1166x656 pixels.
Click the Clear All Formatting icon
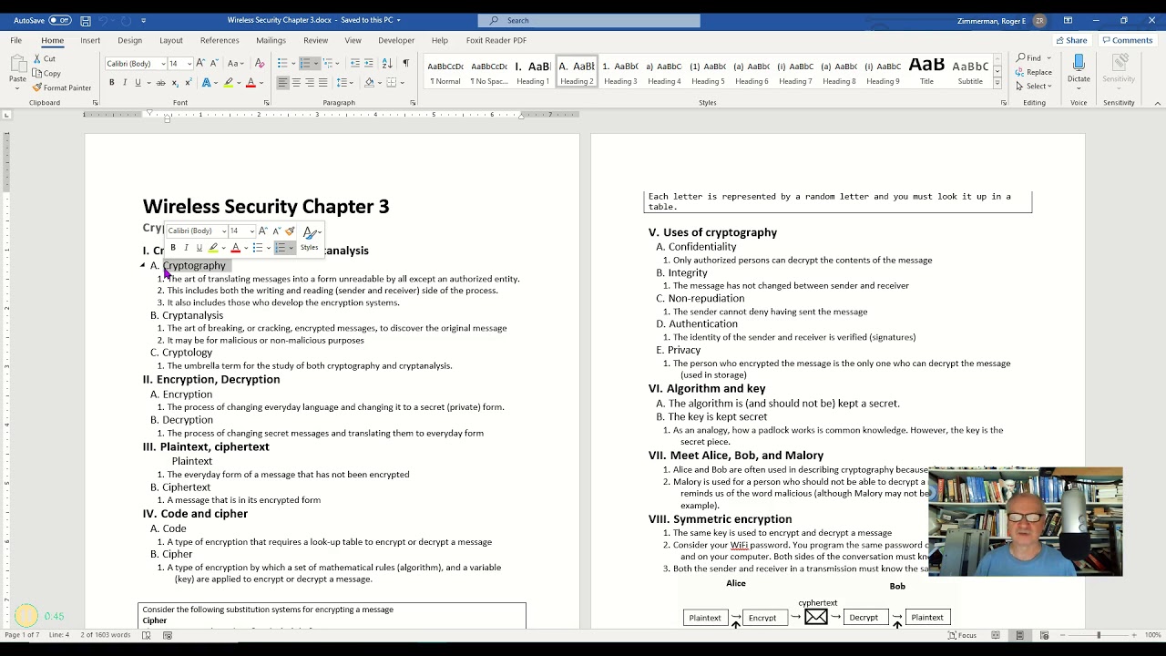(x=260, y=63)
